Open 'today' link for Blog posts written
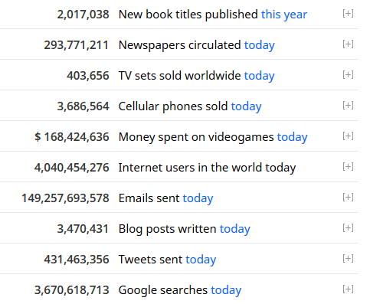 pos(235,229)
